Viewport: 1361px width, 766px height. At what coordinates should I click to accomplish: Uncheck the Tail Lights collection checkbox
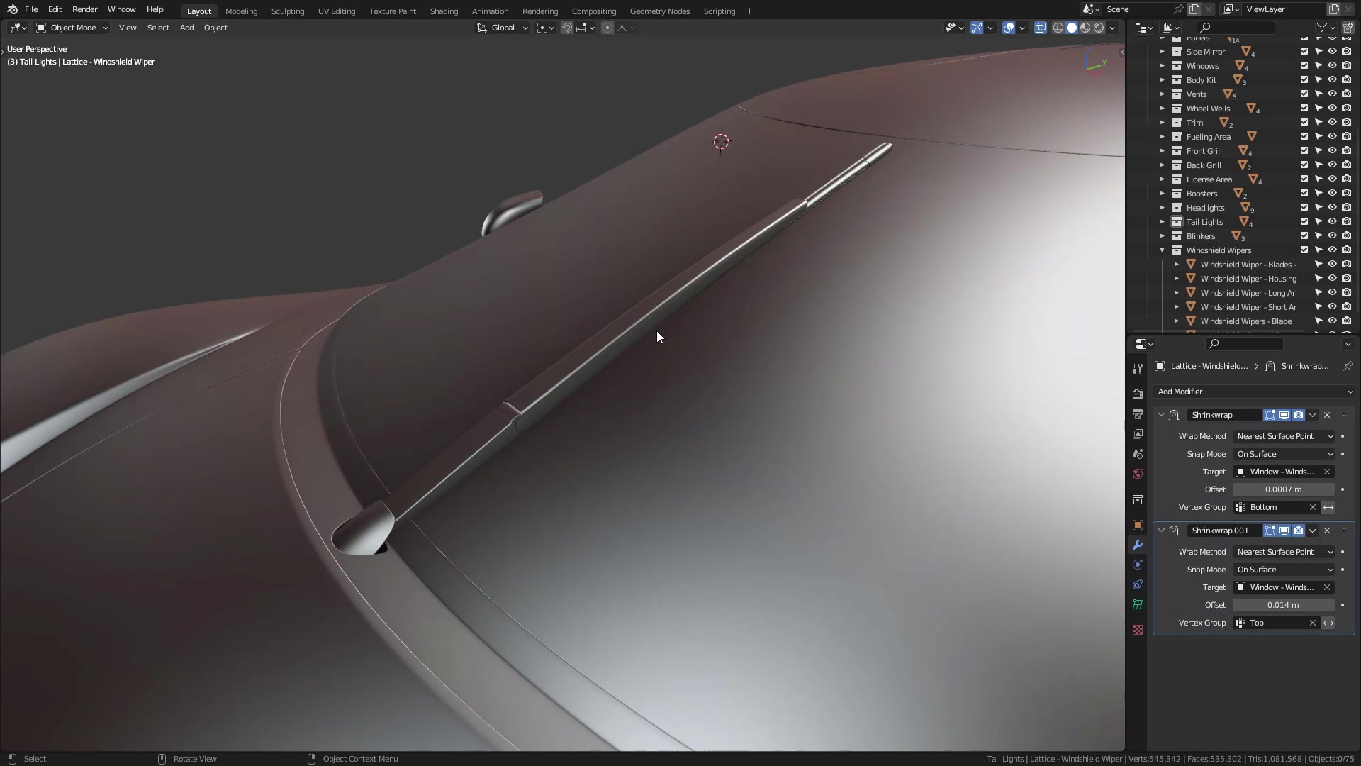click(x=1304, y=222)
